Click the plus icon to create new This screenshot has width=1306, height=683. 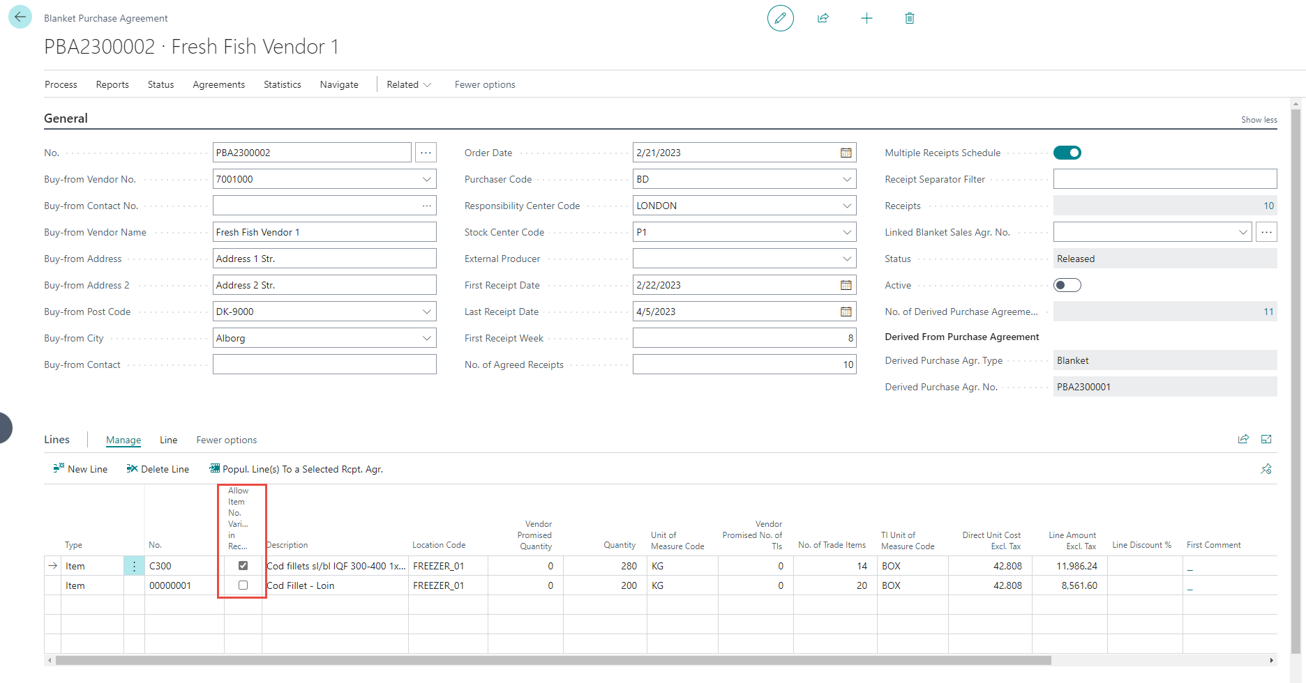pos(866,18)
